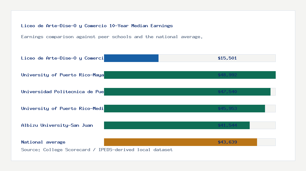The height and width of the screenshot is (171, 306).
Task: Select the subtitle 'Earnings comparison against peer schools'
Action: (x=76, y=37)
